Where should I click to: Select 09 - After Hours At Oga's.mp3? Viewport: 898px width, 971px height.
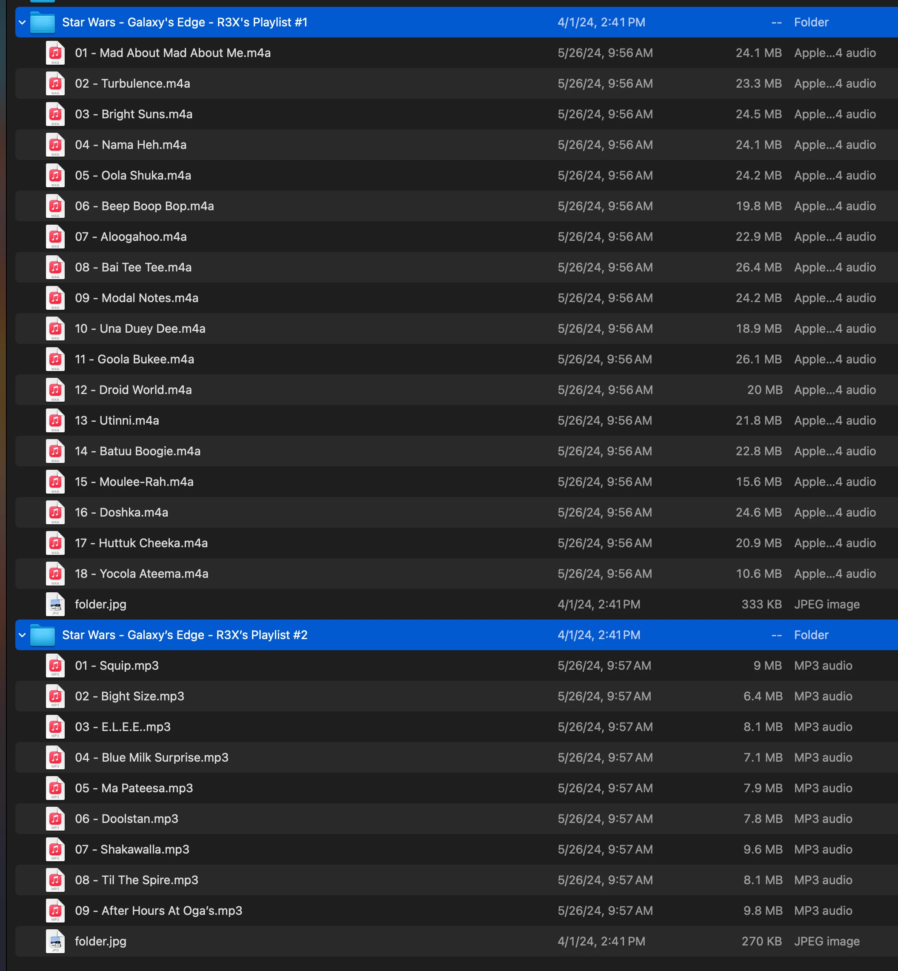point(158,911)
